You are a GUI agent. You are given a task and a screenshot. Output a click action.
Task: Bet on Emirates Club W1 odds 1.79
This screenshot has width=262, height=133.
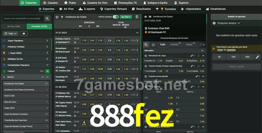(84, 40)
